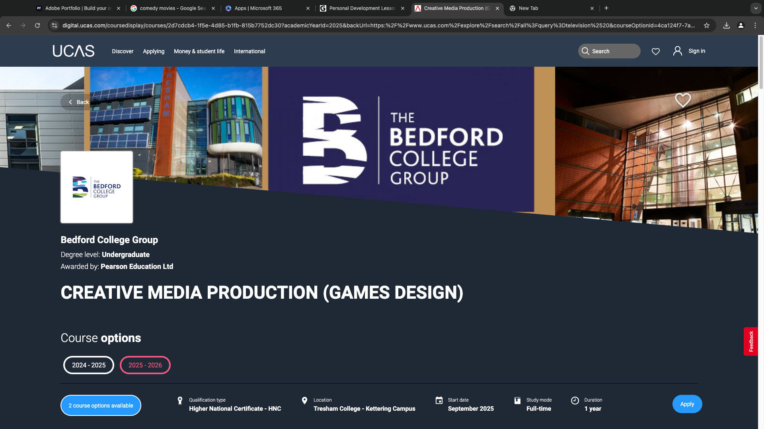Screen dimensions: 764x429
Task: Click the magnifier icon in Search
Action: coord(585,51)
